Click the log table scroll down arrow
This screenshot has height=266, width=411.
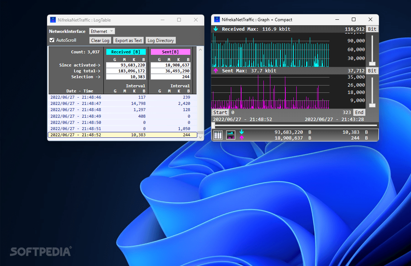(200, 137)
